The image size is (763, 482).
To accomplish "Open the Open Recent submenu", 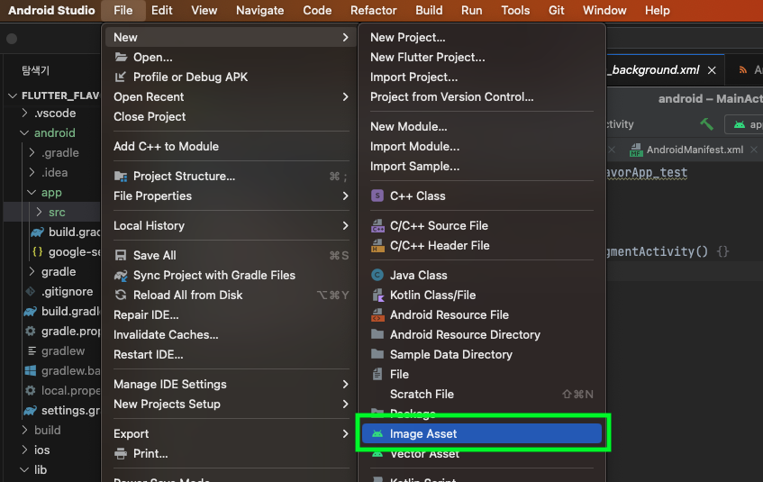I will point(232,97).
